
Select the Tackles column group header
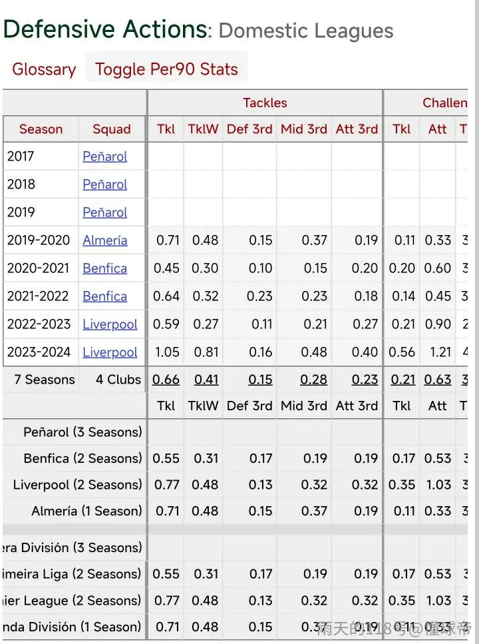[x=265, y=103]
